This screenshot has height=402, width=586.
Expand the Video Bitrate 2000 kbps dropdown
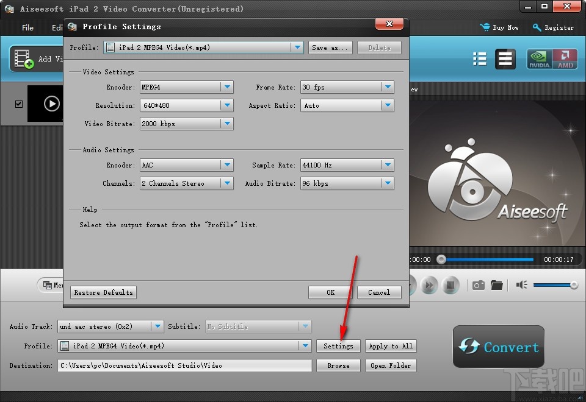227,124
